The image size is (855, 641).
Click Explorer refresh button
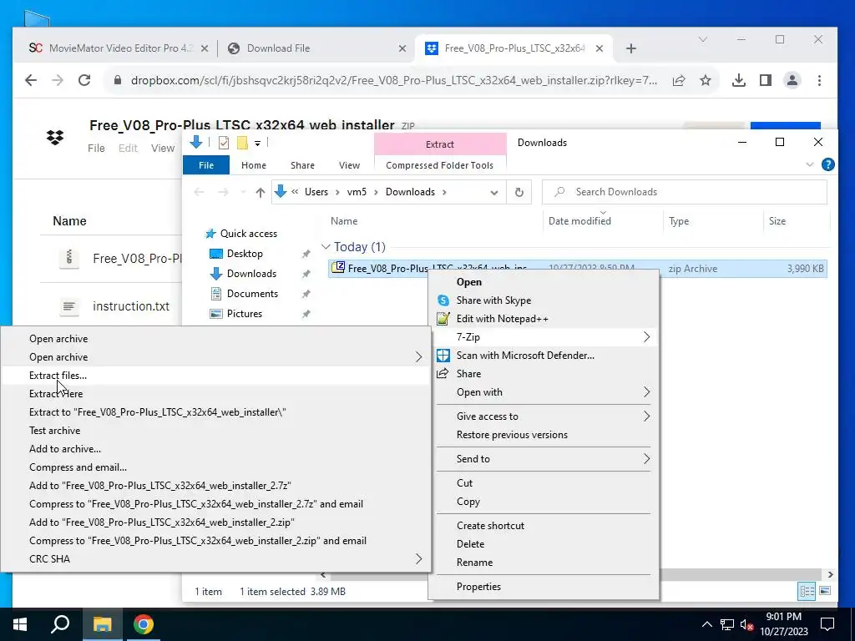(x=519, y=192)
